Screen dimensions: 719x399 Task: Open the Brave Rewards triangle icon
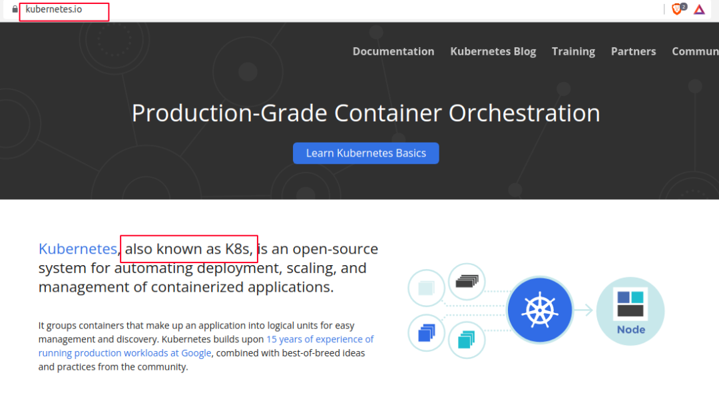(x=699, y=9)
